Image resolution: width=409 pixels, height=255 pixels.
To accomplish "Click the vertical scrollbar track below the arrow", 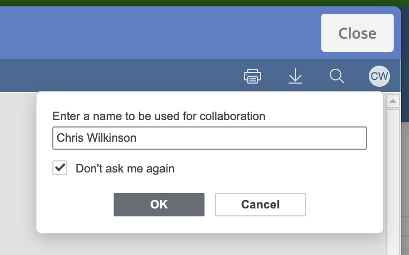I will [x=393, y=180].
